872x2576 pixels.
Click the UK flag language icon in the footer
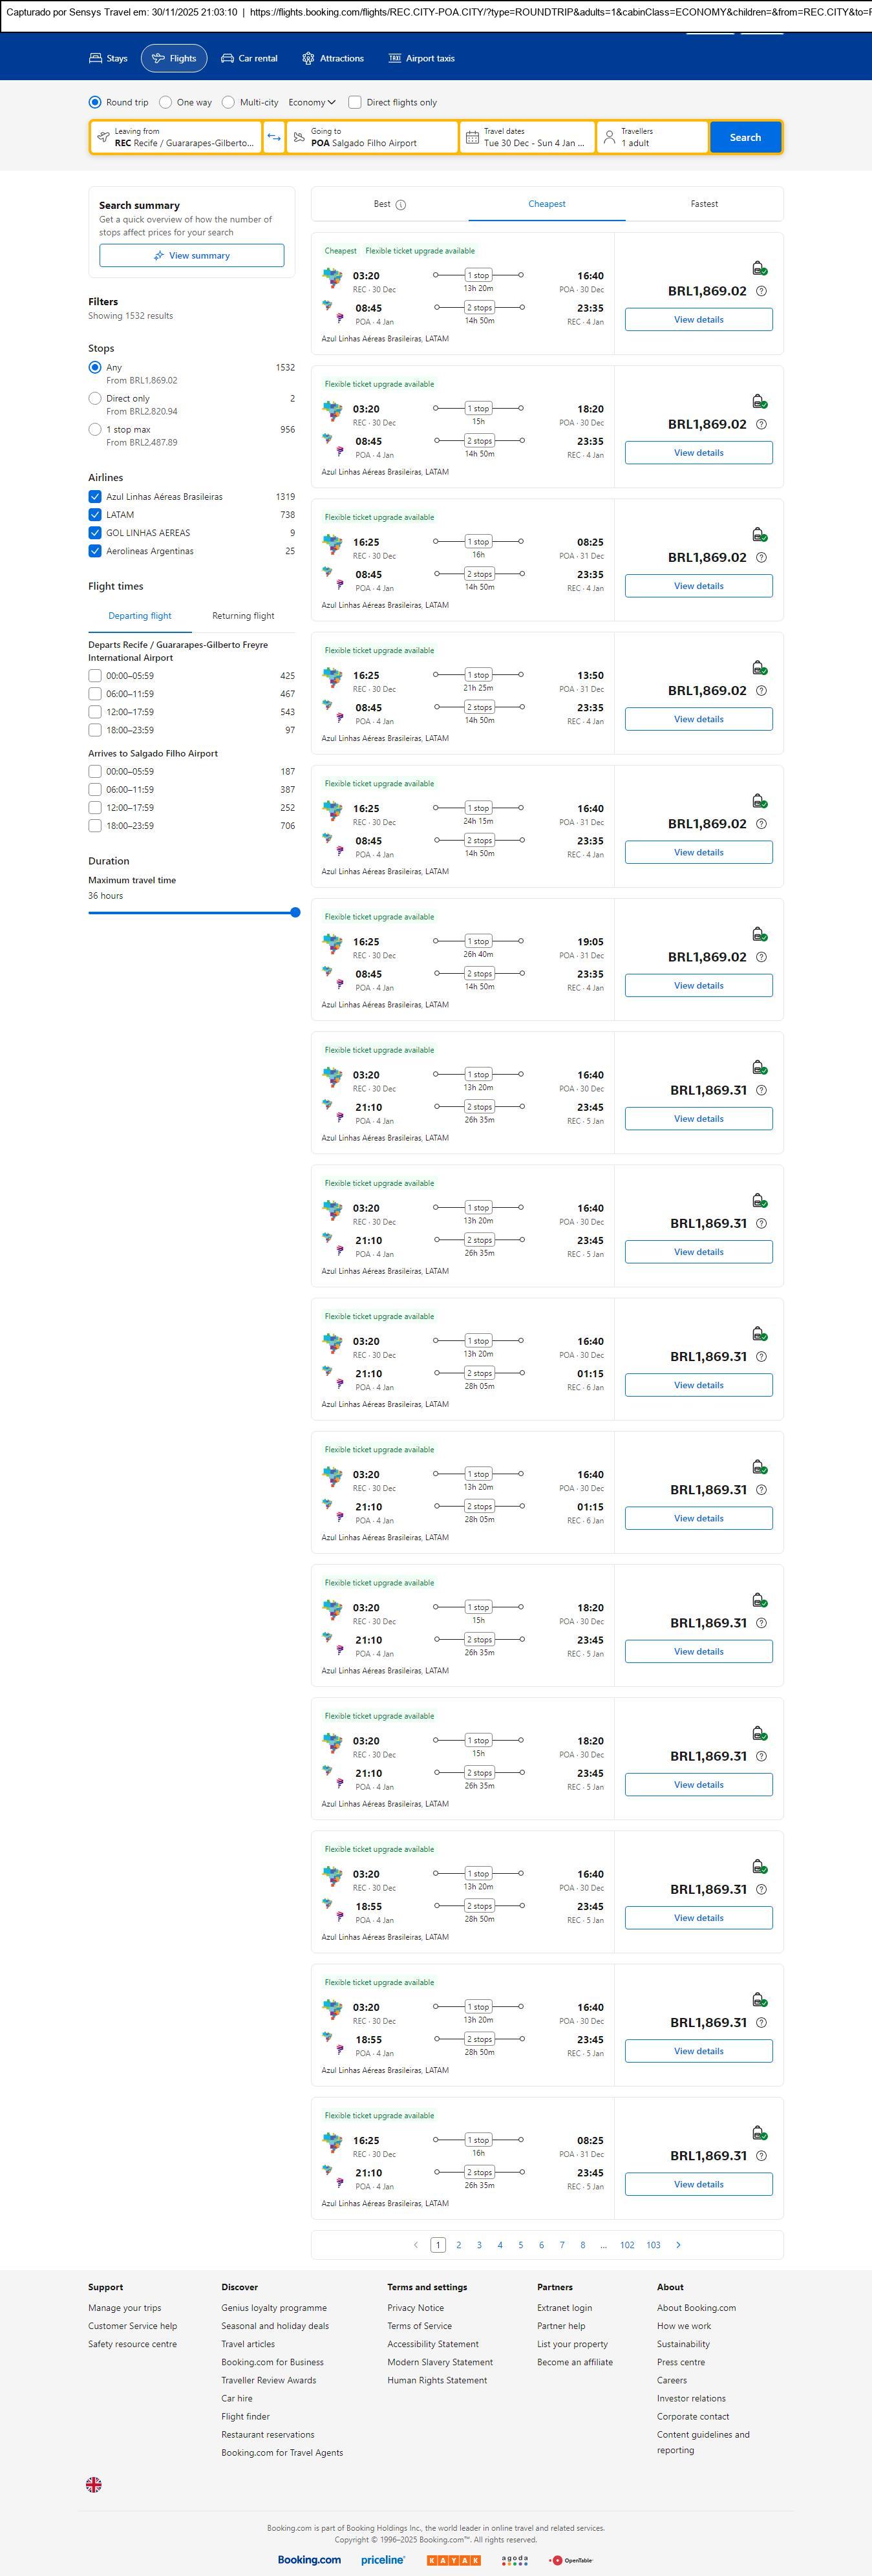[94, 2485]
